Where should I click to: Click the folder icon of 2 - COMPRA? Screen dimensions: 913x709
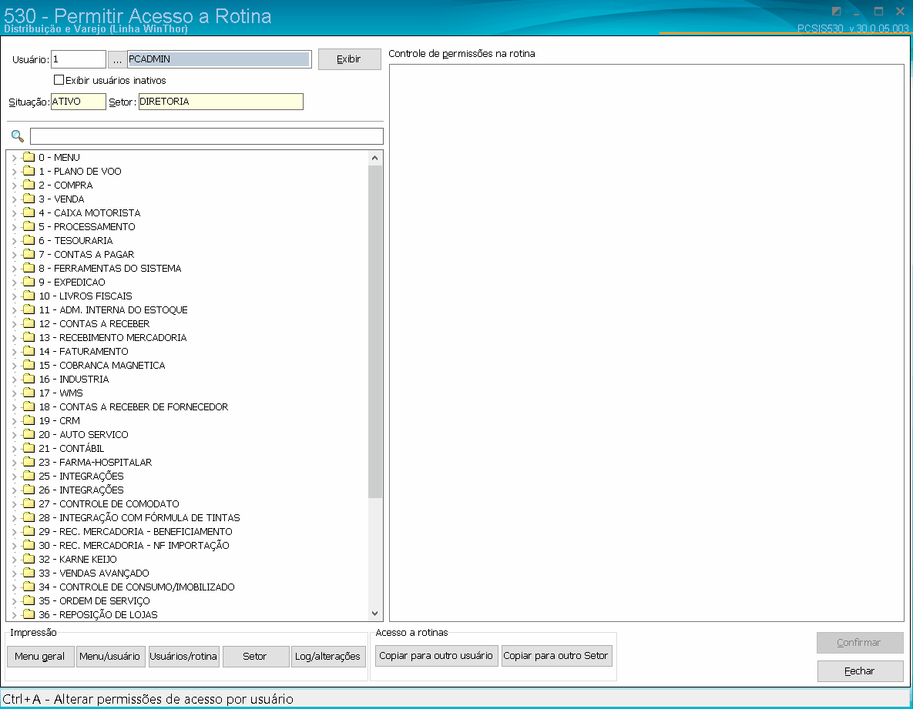pos(29,185)
